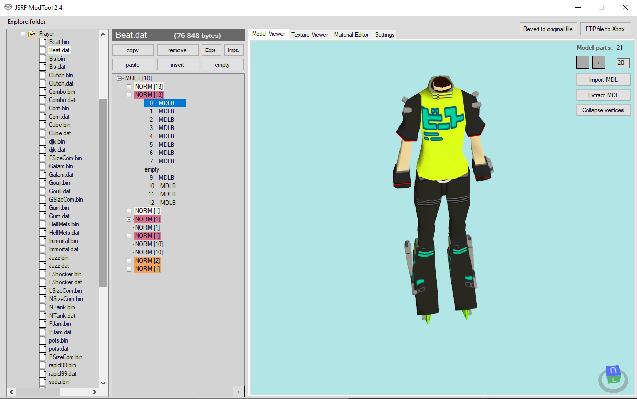This screenshot has width=637, height=399.
Task: Click FTP file to Xbox button
Action: [605, 29]
